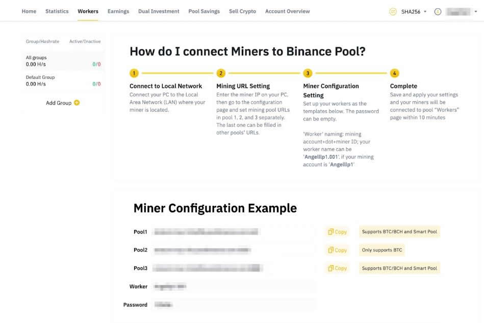484x323 pixels.
Task: Click step 1 circle marker
Action: [x=134, y=73]
